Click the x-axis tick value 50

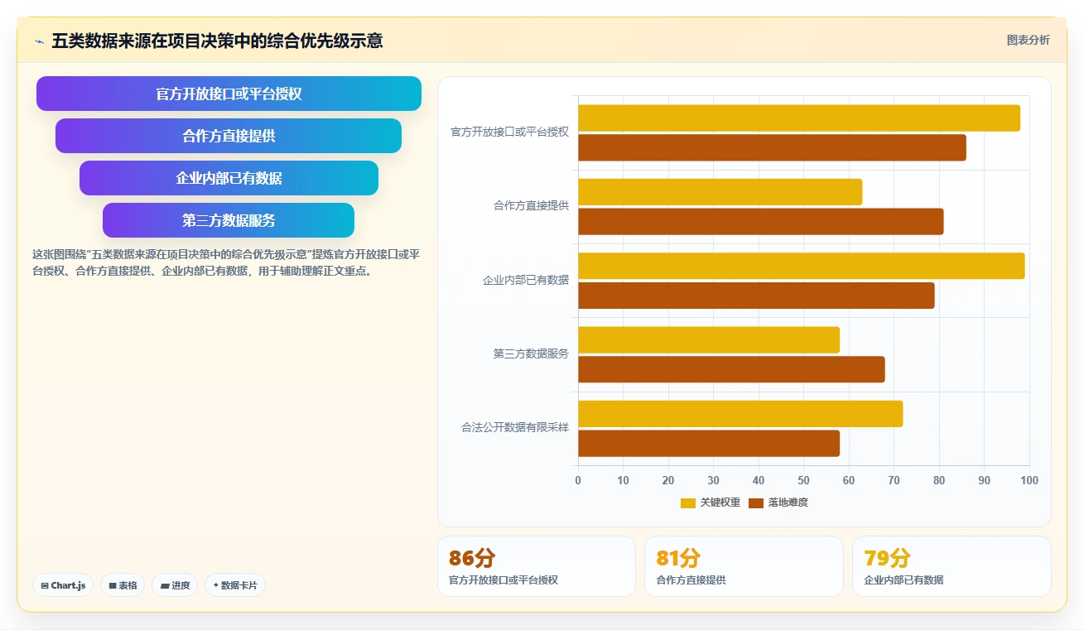tap(803, 481)
